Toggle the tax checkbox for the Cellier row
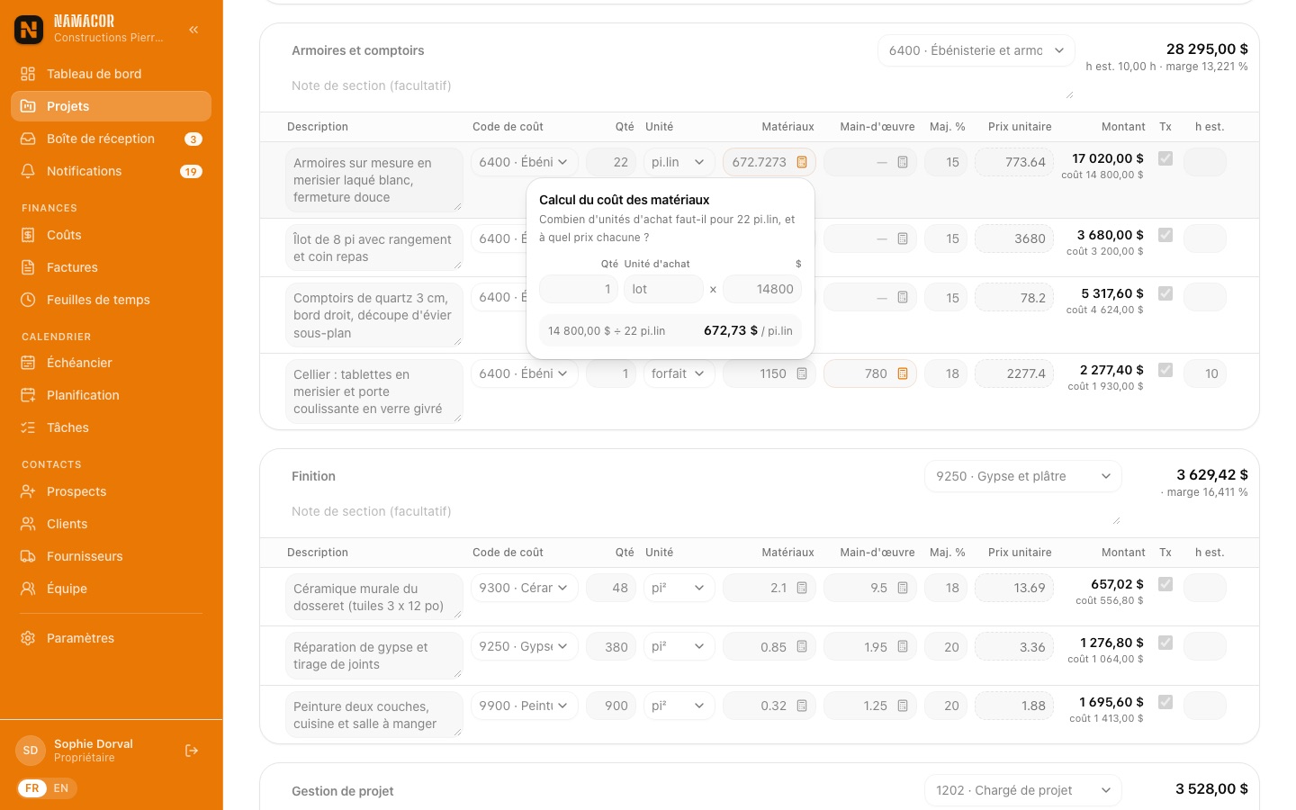The width and height of the screenshot is (1296, 810). tap(1165, 370)
